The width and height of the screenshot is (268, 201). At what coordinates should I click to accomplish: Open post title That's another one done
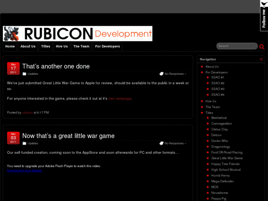tap(56, 66)
